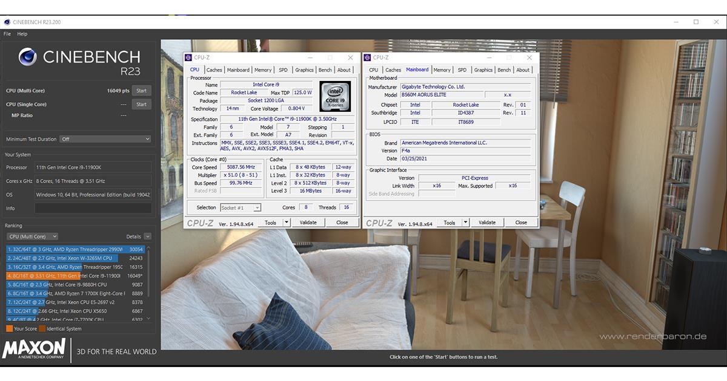
Task: Select the Ryzen 7 1700X ranking row
Action: point(75,293)
